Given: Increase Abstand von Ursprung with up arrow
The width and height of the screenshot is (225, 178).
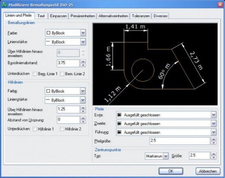Looking at the screenshot, I should pyautogui.click(x=83, y=118).
